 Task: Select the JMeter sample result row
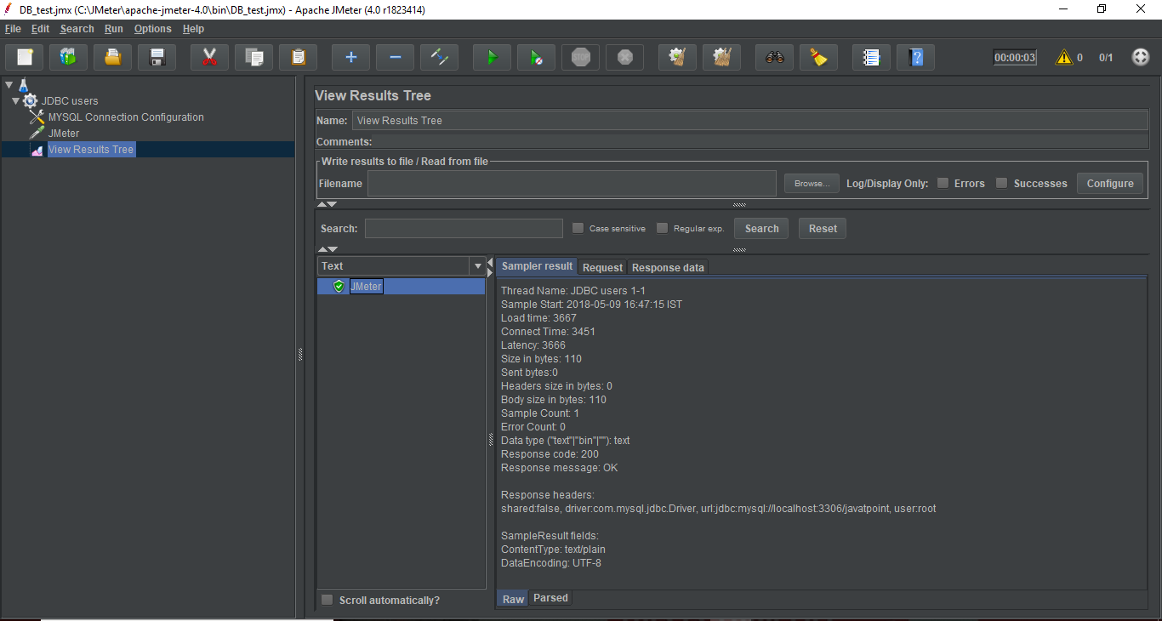click(401, 287)
